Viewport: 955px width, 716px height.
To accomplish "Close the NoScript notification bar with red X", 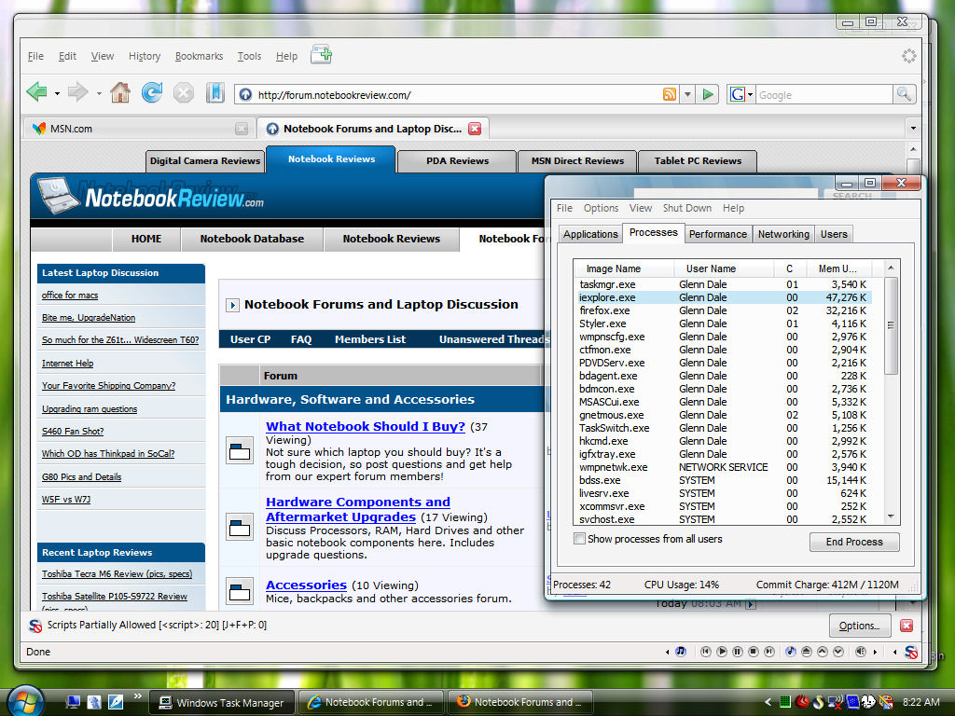I will (x=907, y=626).
